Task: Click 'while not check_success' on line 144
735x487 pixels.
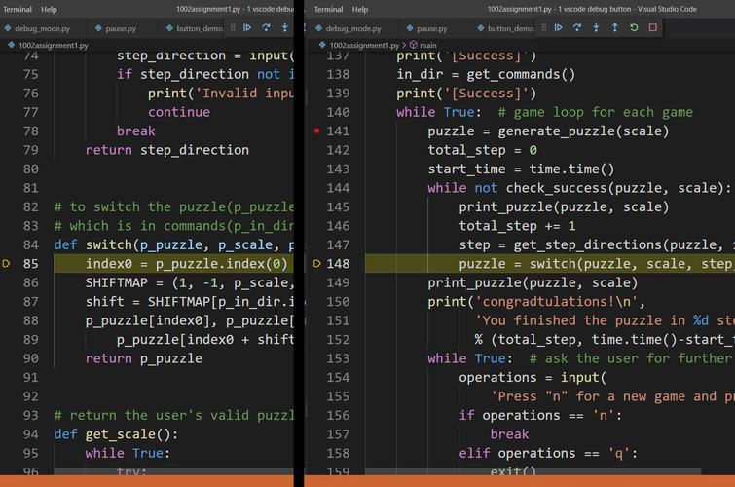Action: coord(518,188)
